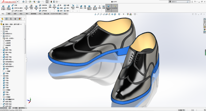This screenshot has width=206, height=111.
Task: Switch to the MBD ribbon tab
Action: 65,14
